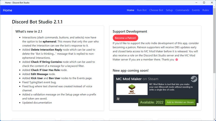Click the Discord Bot Studio 2.1.1 heading
The height and width of the screenshot is (121, 216).
[x=37, y=22]
